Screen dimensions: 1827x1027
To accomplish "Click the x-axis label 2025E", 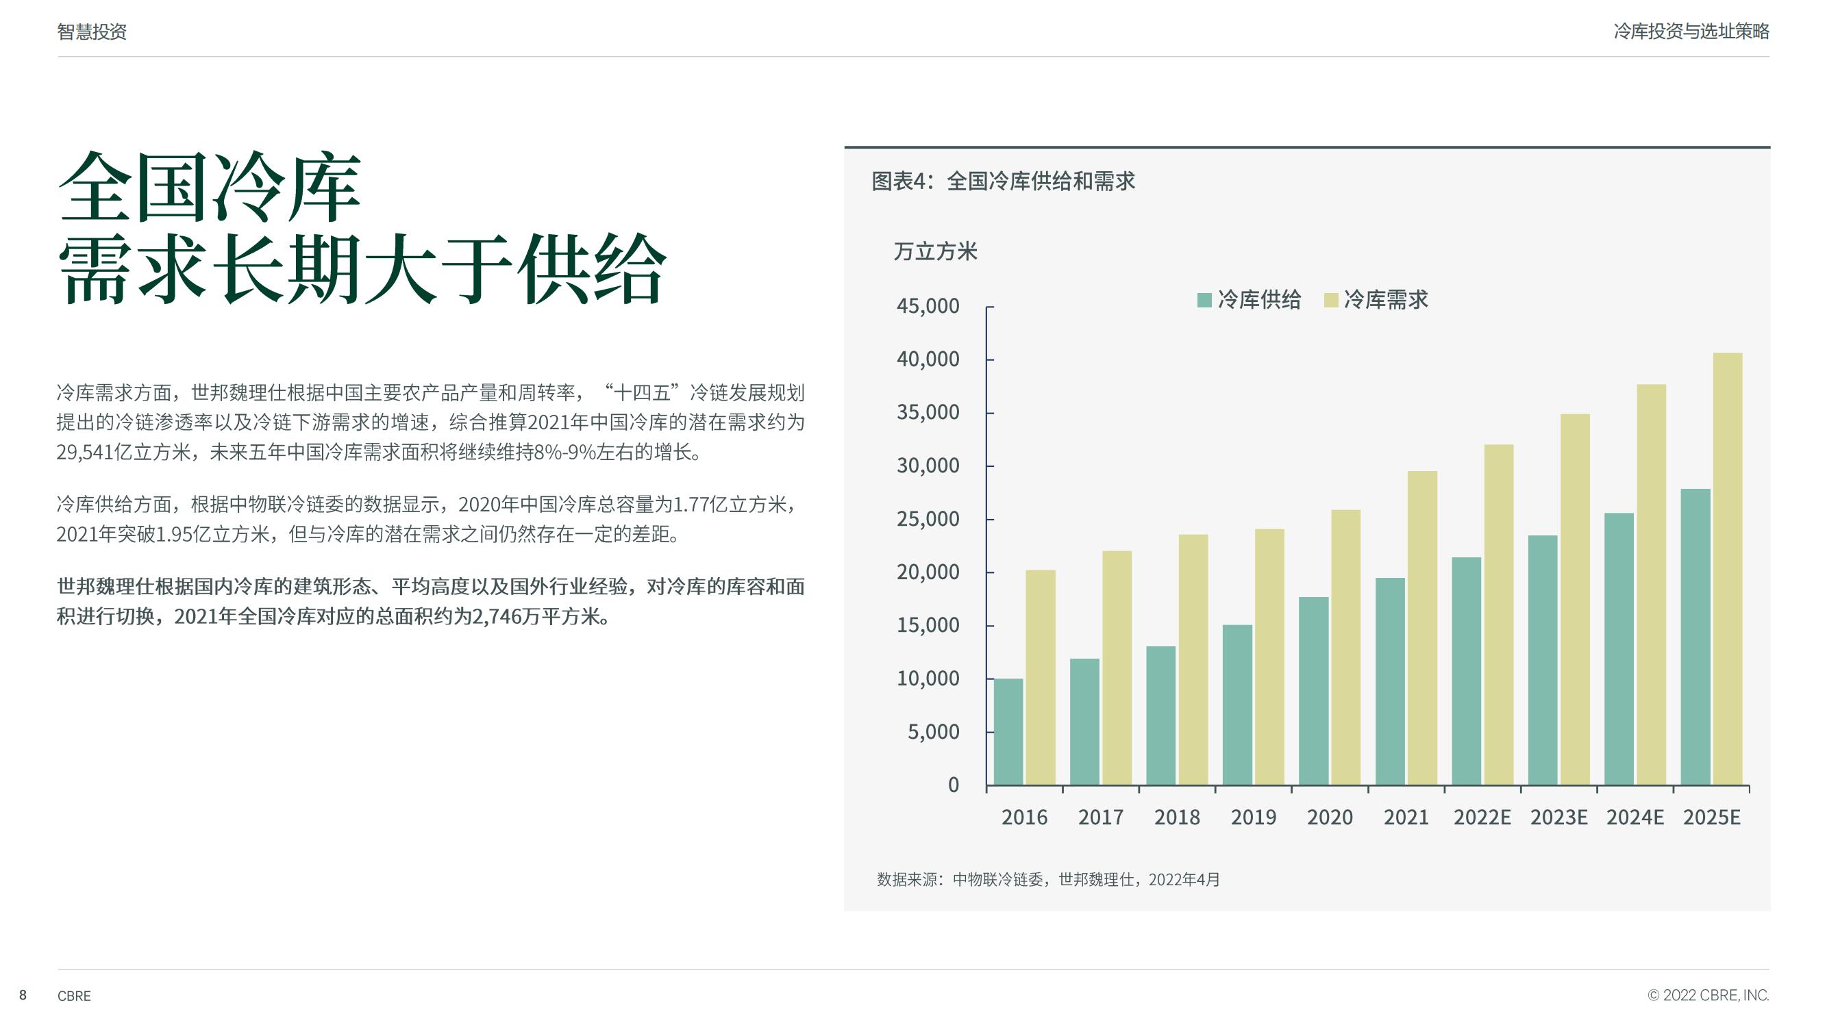I will click(x=1712, y=817).
